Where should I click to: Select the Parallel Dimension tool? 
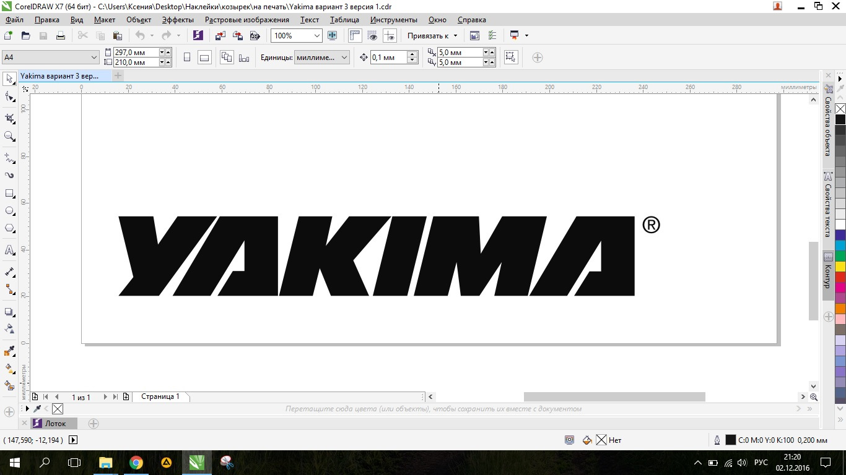(x=10, y=272)
